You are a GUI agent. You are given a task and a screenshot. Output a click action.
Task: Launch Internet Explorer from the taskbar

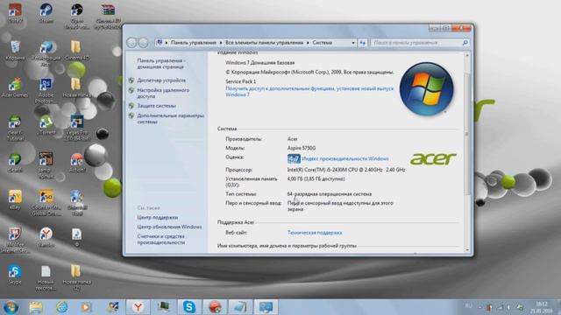(x=61, y=307)
